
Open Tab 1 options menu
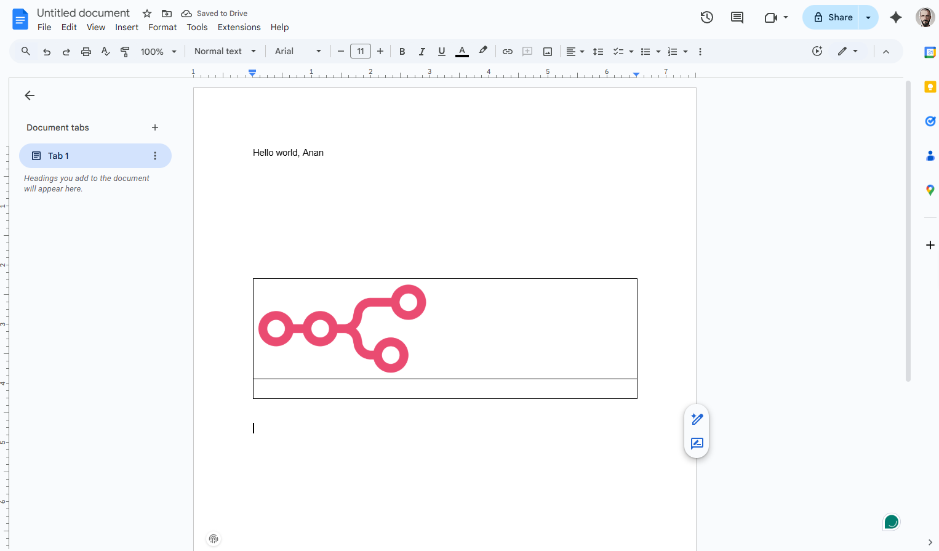155,156
